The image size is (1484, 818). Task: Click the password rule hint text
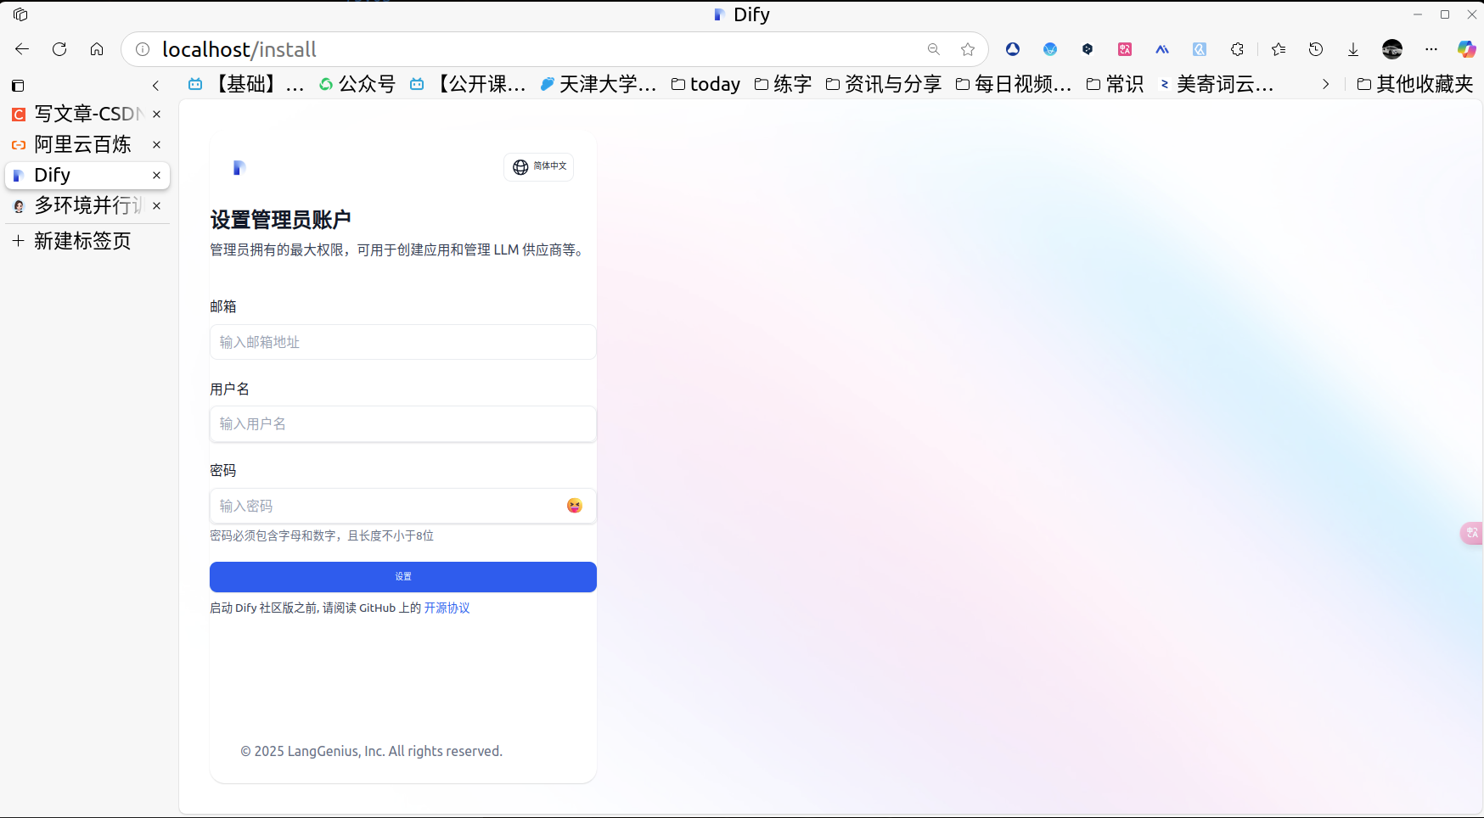click(322, 535)
